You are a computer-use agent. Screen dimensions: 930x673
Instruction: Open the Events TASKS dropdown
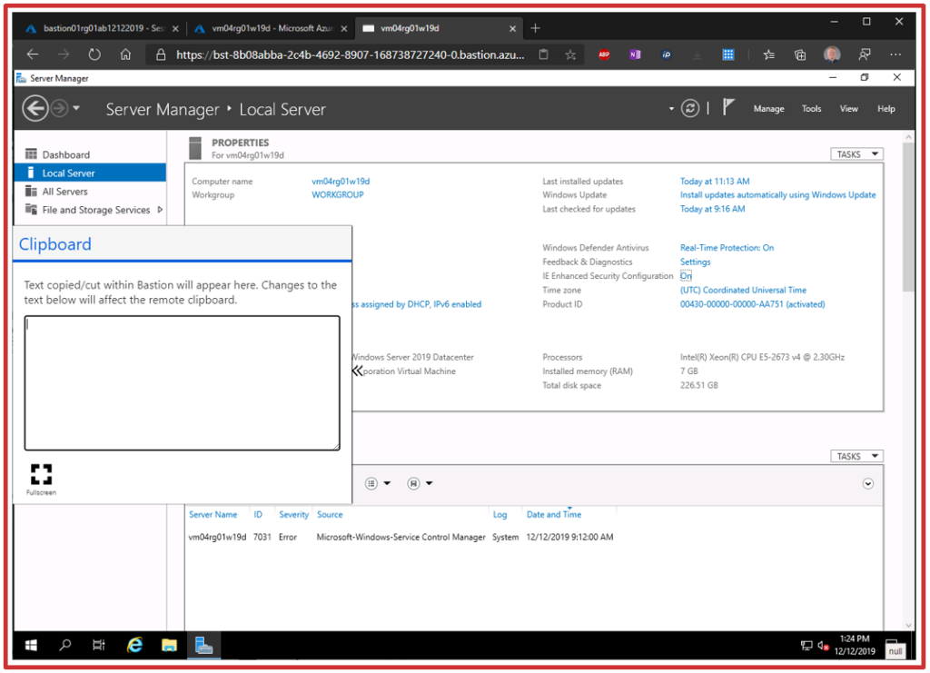(x=856, y=456)
